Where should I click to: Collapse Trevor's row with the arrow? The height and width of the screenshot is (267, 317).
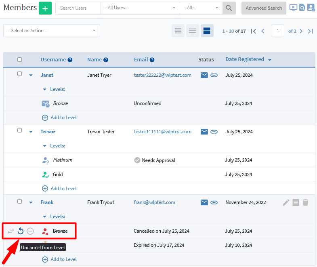[x=31, y=132]
